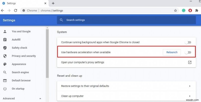Click the Reset and clean up heading
Image resolution: width=201 pixels, height=102 pixels.
click(70, 76)
